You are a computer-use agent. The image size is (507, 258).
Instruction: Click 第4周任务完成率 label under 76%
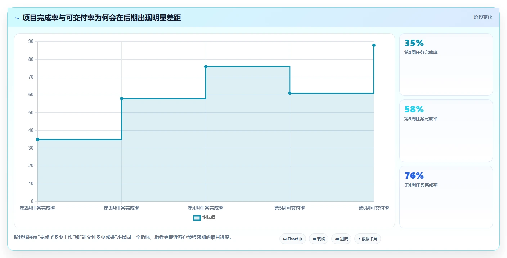421,185
